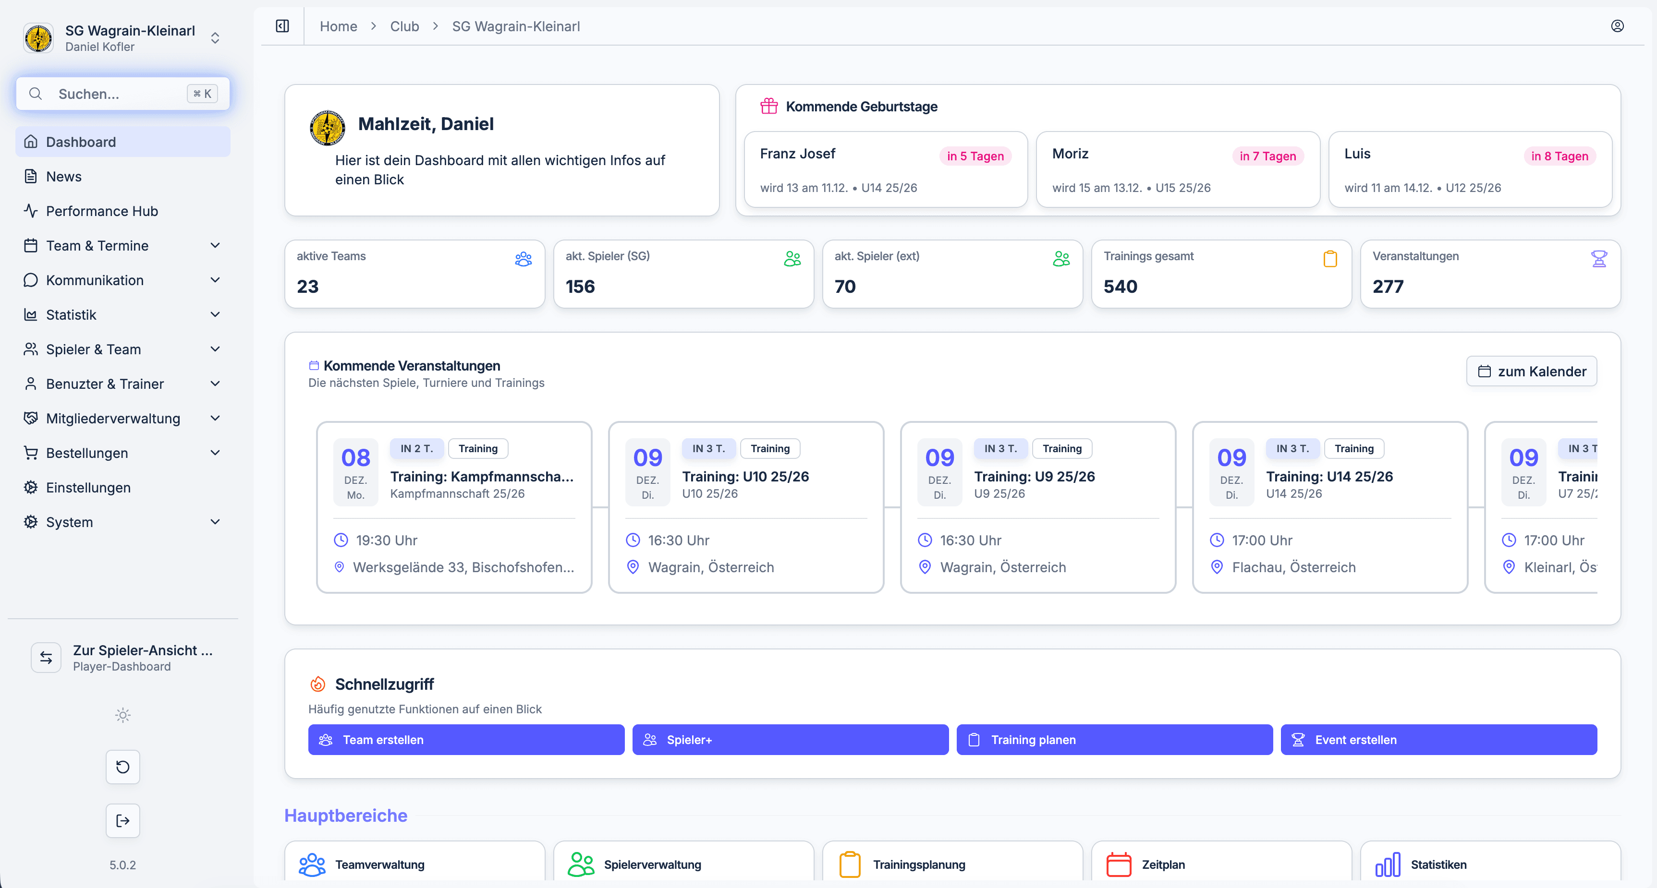Click the club logo beside Mahlzeit, Daniel
The image size is (1657, 888).
click(328, 128)
